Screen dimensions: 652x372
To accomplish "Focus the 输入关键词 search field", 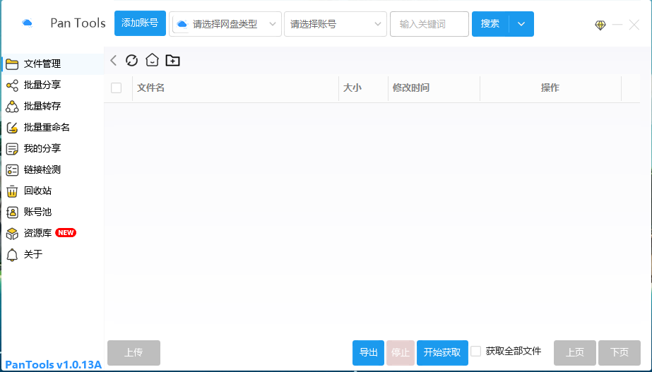I will (x=429, y=24).
